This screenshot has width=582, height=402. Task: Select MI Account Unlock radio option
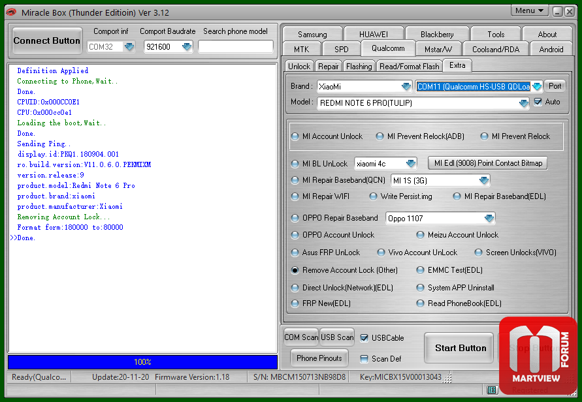pyautogui.click(x=295, y=136)
